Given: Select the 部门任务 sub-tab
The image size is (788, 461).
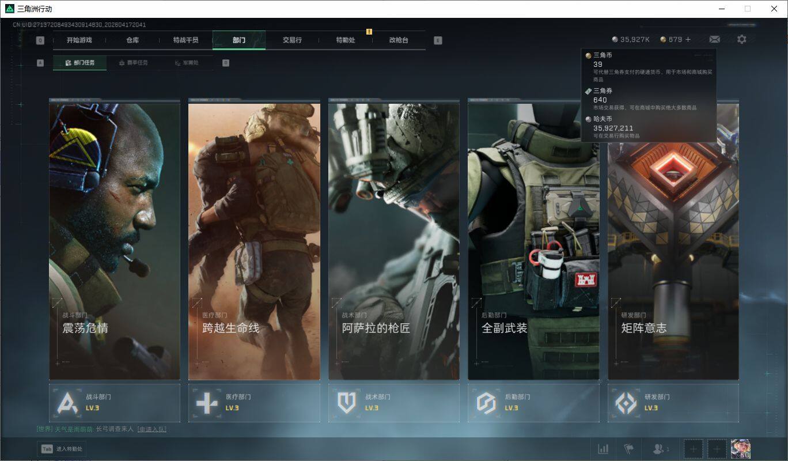Looking at the screenshot, I should click(x=79, y=63).
